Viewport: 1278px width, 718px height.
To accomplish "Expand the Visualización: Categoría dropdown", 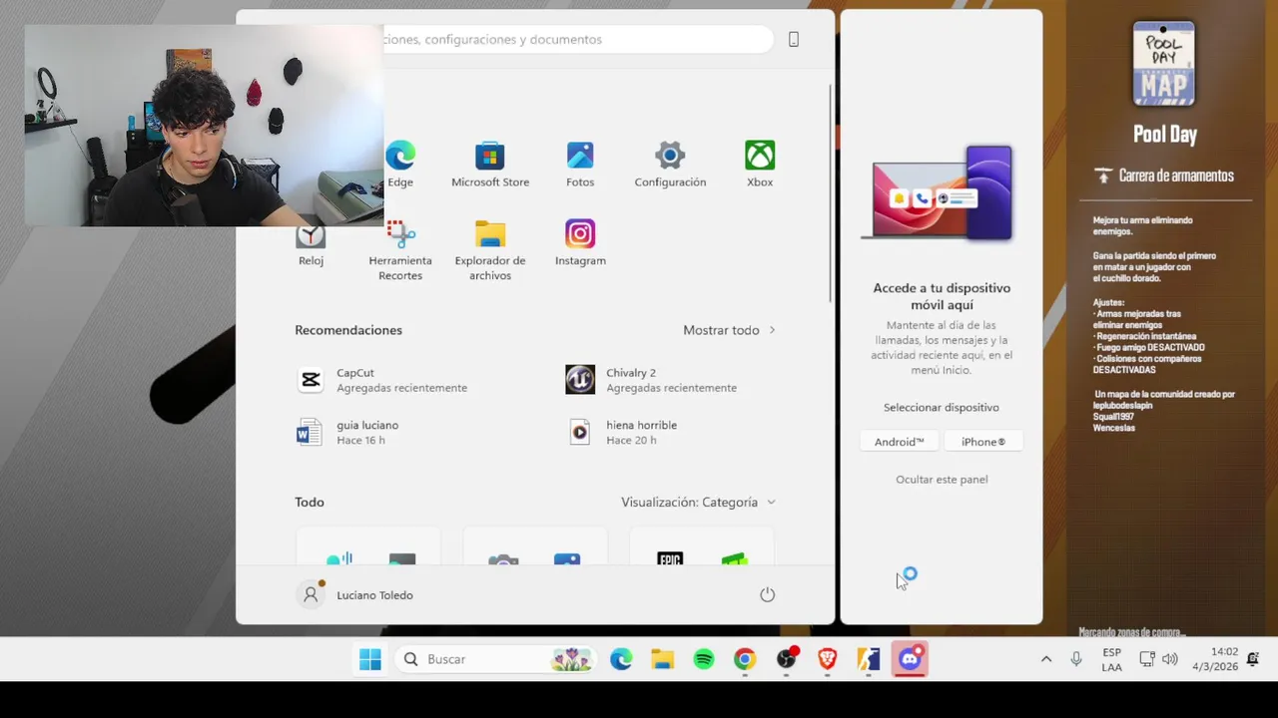I will coord(698,503).
